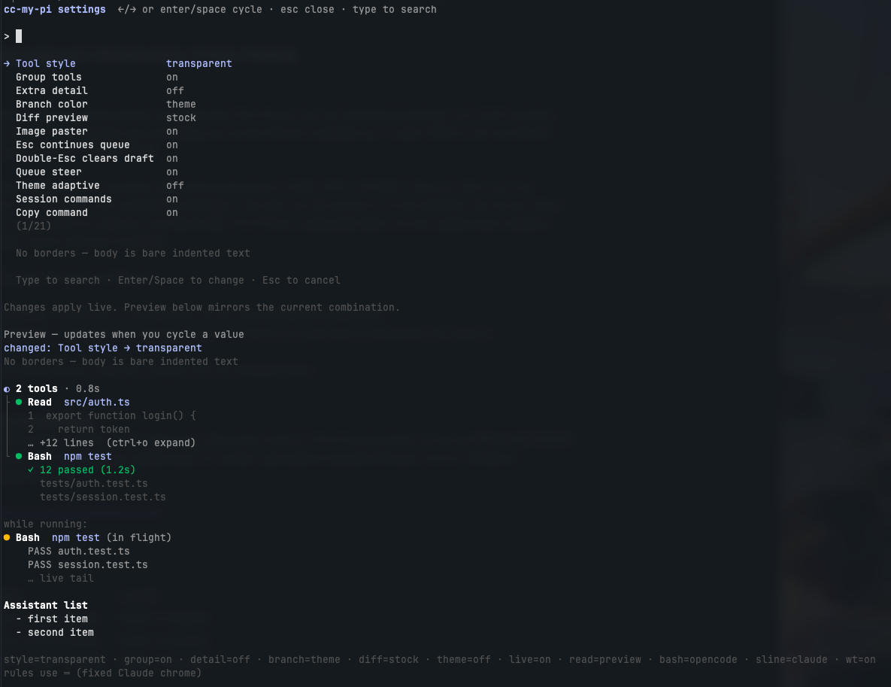Click tests/auth.test.ts path
This screenshot has width=891, height=687.
click(x=94, y=483)
